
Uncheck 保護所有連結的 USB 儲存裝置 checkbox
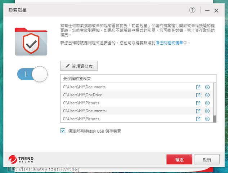tap(63, 131)
